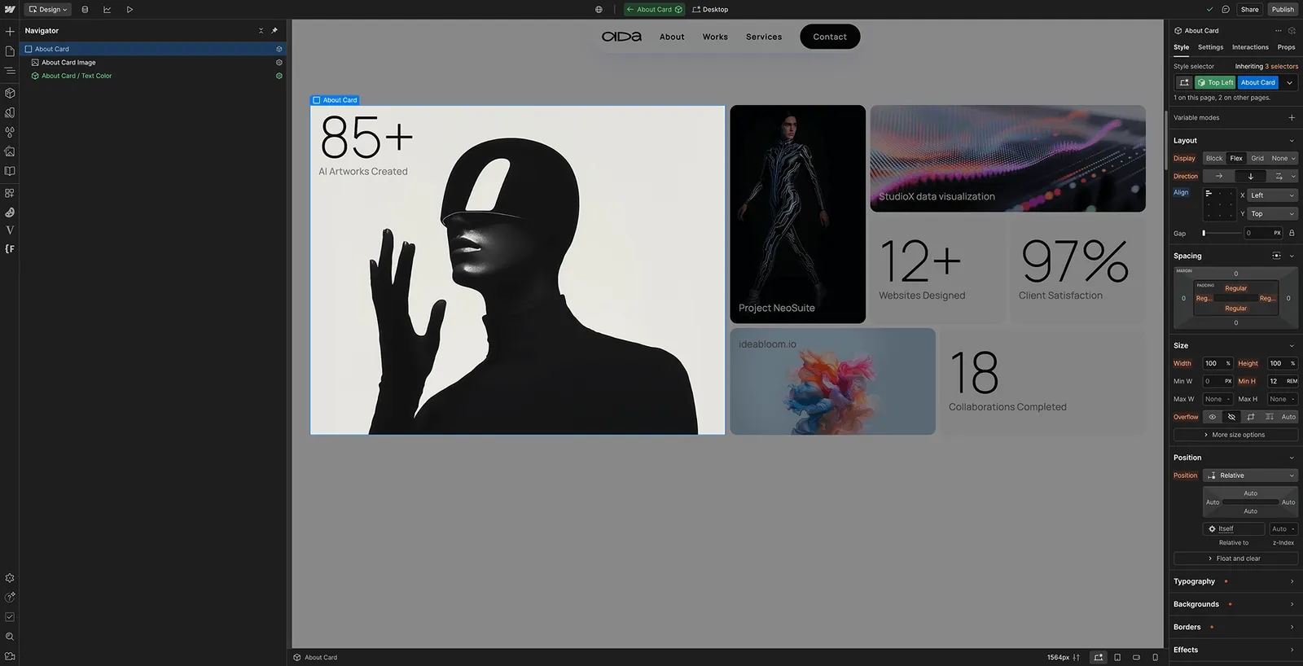Open the Insights chart icon
Image resolution: width=1303 pixels, height=666 pixels.
pos(107,10)
